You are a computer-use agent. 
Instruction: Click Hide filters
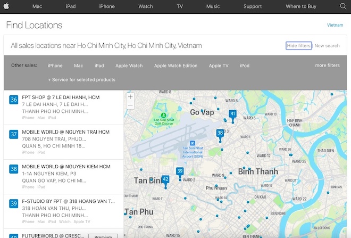tap(299, 46)
